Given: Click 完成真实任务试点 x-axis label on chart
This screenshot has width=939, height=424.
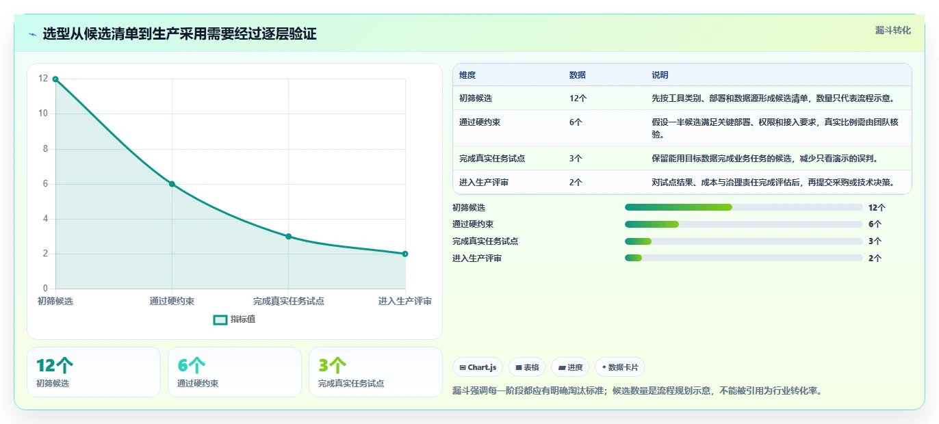Looking at the screenshot, I should [288, 301].
